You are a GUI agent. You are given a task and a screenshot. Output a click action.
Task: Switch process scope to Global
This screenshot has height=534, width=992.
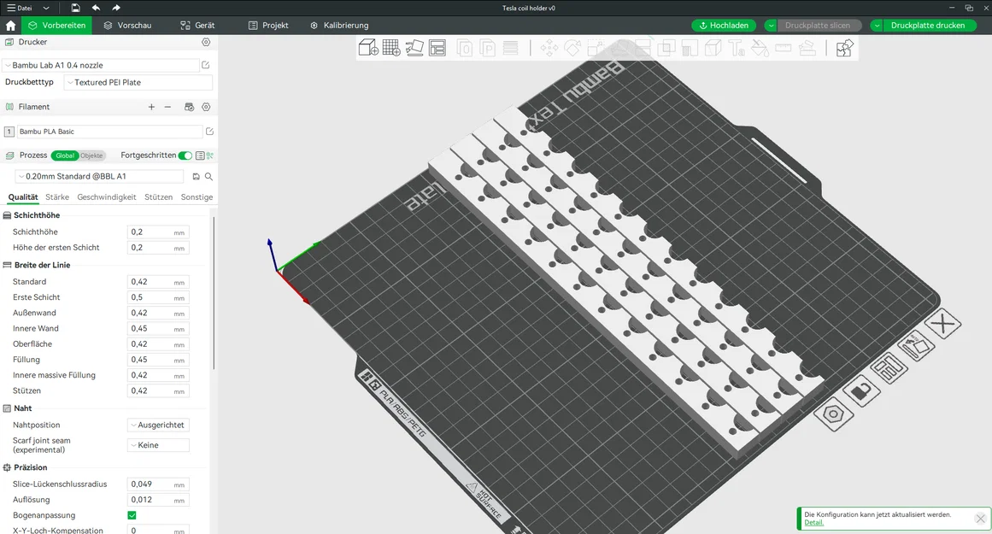coord(65,156)
